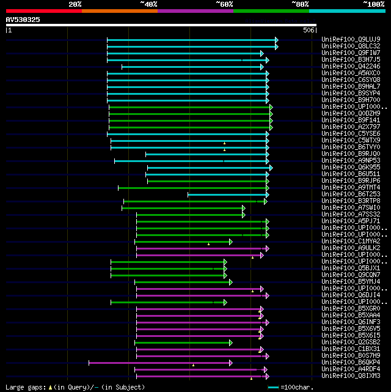Screen dimensions: 391x392
Task: Open the UniRef100_B9HAL7 label
Action: click(351, 86)
